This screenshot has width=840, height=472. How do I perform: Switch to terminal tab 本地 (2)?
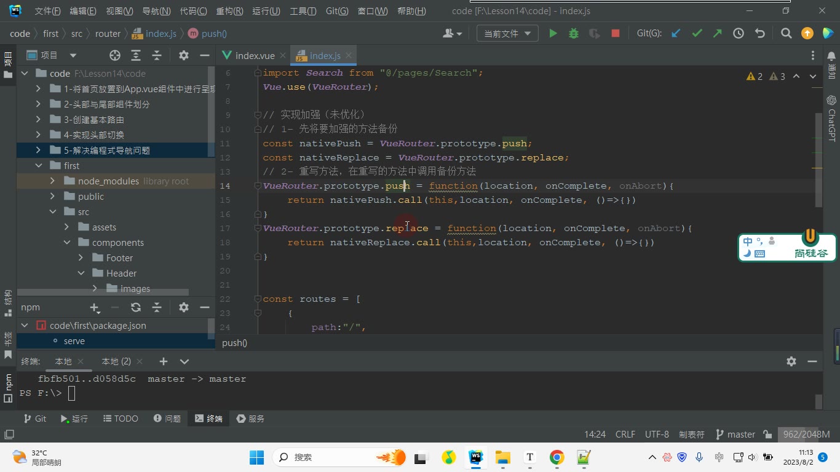(x=116, y=361)
